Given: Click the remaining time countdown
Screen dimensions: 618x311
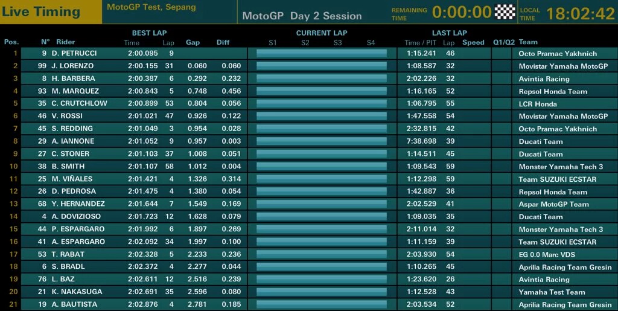Looking at the screenshot, I should point(462,12).
